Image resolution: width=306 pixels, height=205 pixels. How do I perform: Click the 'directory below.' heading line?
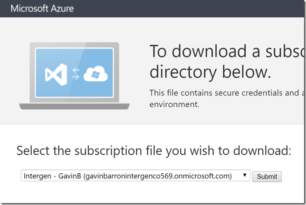point(210,72)
